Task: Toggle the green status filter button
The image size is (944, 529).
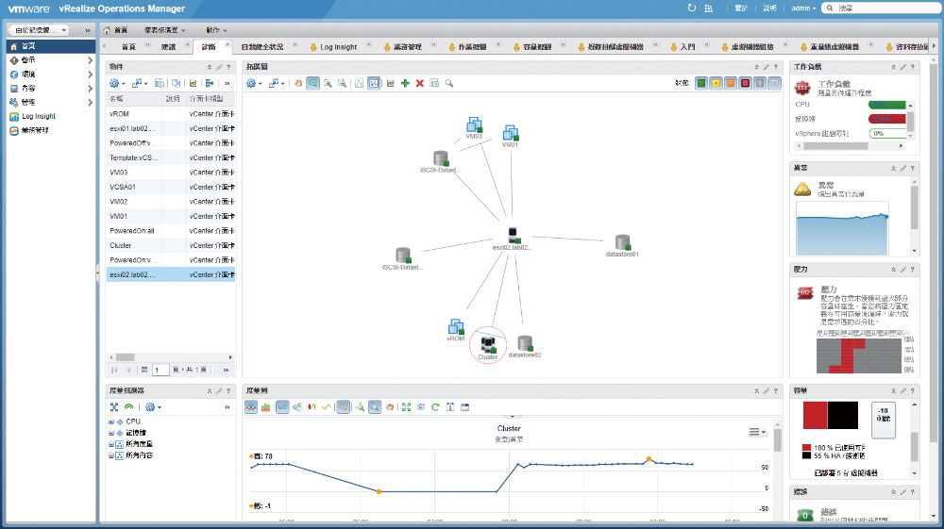Action: 701,84
